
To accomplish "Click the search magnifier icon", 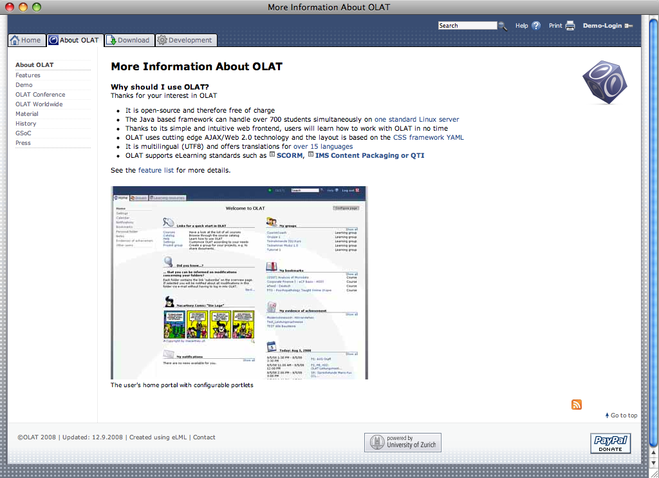I will tap(502, 26).
